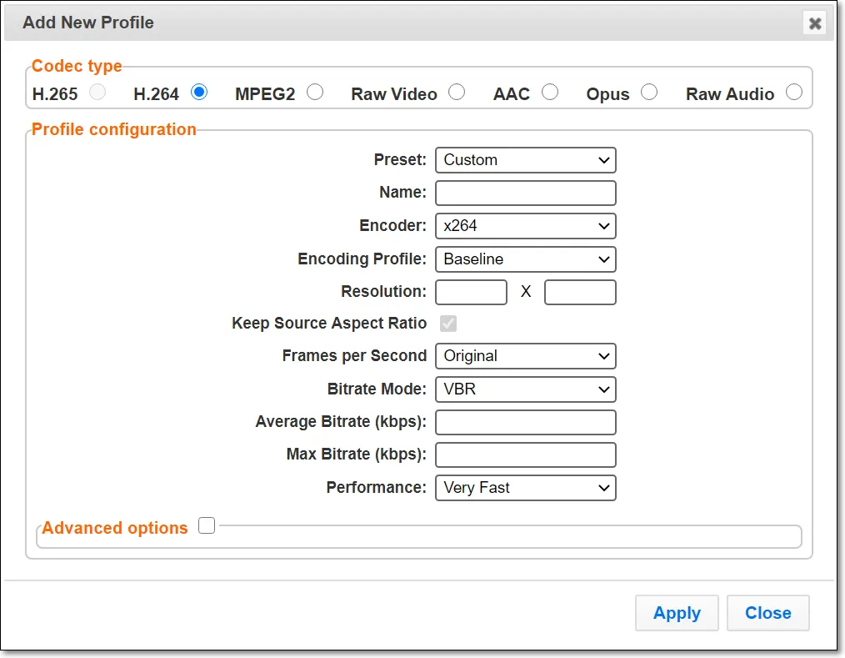Image resolution: width=845 pixels, height=658 pixels.
Task: Open Frames per Second dropdown
Action: [525, 356]
